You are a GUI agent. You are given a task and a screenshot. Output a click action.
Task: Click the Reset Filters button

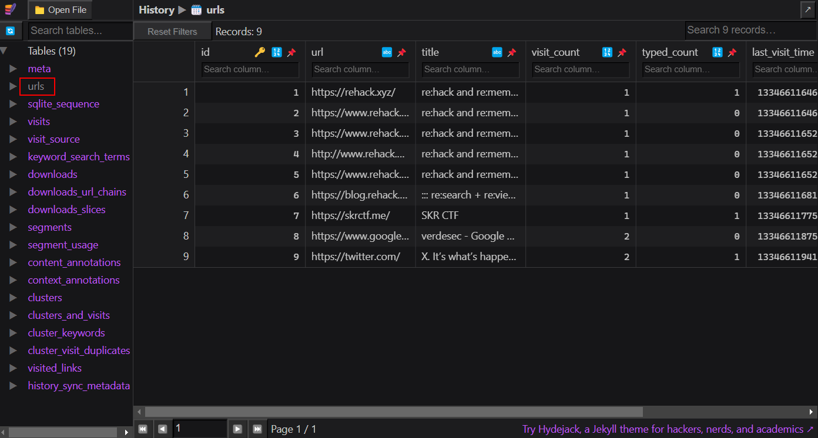(x=172, y=32)
